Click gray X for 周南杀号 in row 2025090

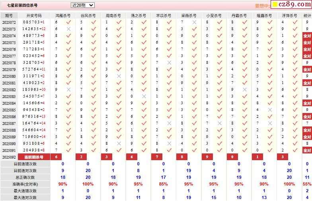tap(119, 144)
